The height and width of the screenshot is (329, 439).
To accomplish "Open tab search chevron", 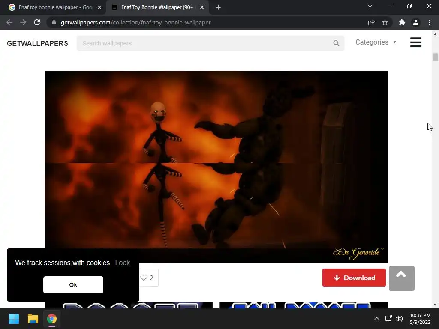I will [x=370, y=6].
